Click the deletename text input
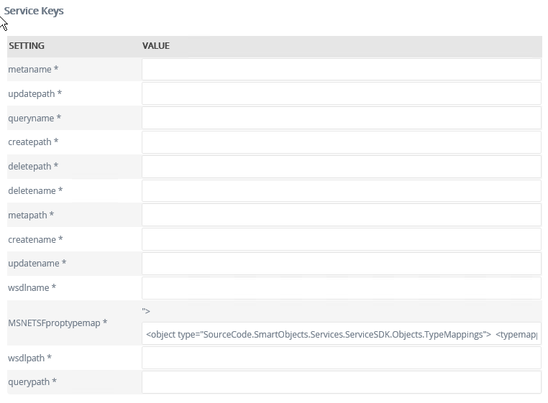This screenshot has width=548, height=403. (341, 191)
